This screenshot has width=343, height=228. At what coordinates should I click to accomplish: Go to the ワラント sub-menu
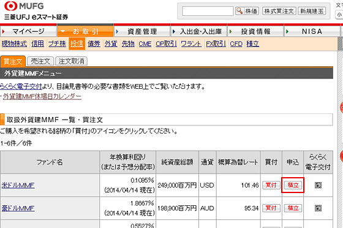coord(191,44)
